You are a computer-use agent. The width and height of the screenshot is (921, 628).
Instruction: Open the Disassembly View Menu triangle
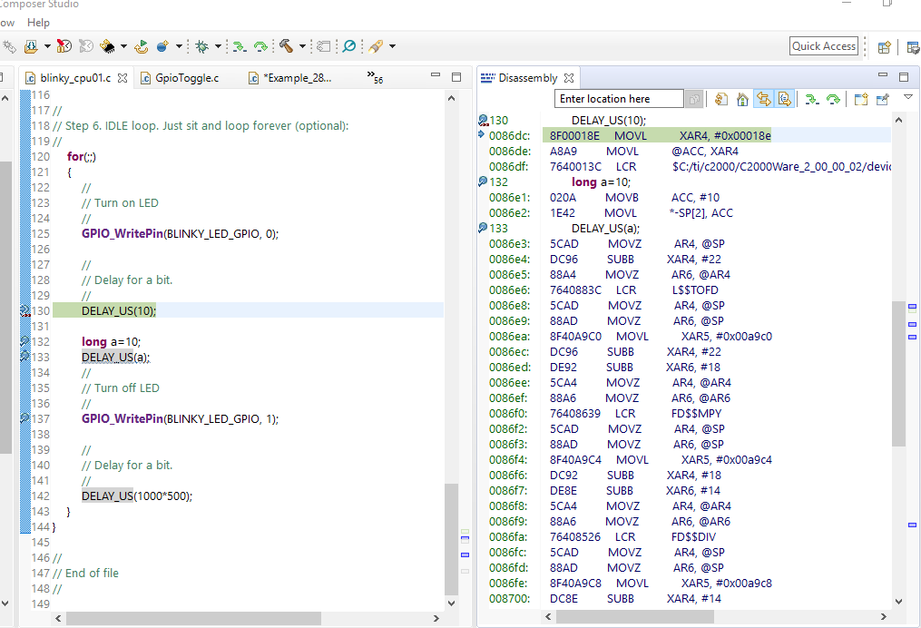(x=907, y=98)
